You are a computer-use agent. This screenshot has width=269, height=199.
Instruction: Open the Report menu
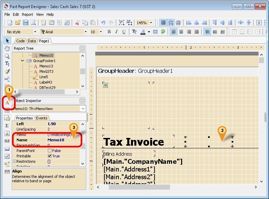pyautogui.click(x=27, y=14)
